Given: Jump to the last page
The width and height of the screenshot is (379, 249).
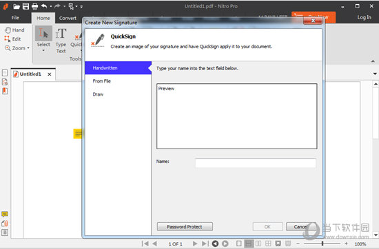Looking at the screenshot, I should tap(205, 243).
